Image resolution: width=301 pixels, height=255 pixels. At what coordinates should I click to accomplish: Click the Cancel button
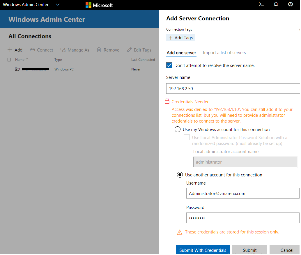[x=285, y=250]
